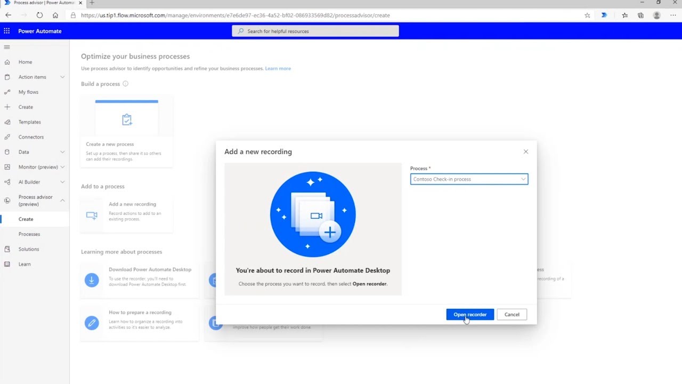Click the Monitor (preview) icon
Viewport: 682px width, 384px height.
click(x=7, y=167)
